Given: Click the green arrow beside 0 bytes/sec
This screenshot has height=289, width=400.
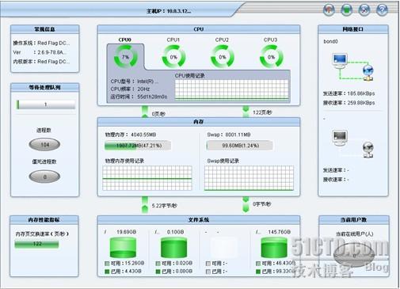Looking at the screenshot, I should (246, 204).
